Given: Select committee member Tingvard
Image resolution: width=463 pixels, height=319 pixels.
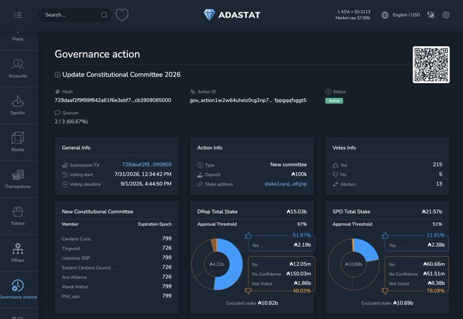Looking at the screenshot, I should (71, 249).
